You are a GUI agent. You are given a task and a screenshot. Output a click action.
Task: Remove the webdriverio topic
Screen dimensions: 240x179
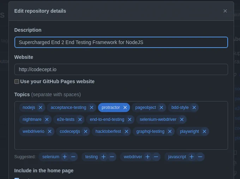tap(50, 131)
